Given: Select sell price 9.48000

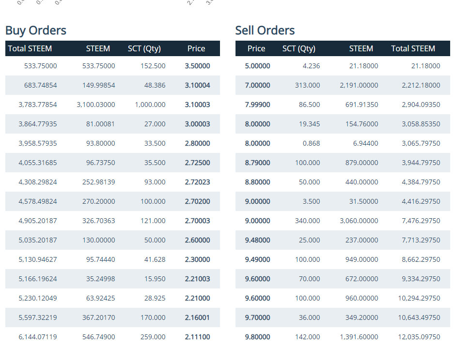Looking at the screenshot, I should tap(257, 240).
